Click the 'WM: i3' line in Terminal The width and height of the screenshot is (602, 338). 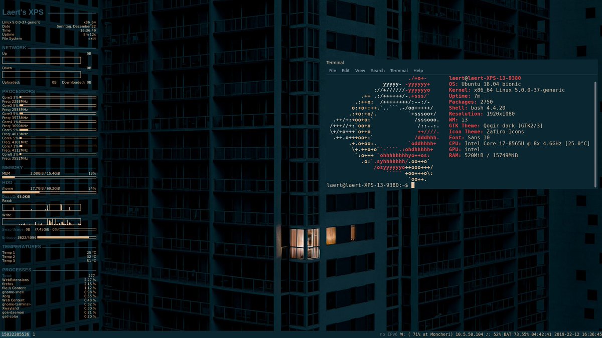tap(458, 120)
